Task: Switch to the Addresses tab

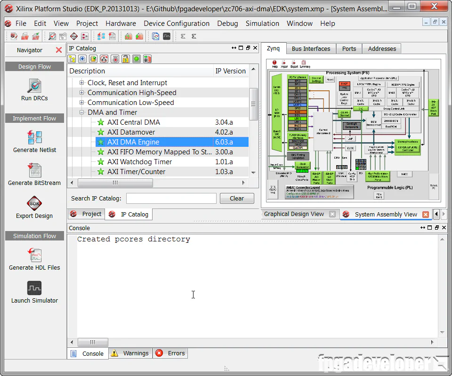Action: (x=382, y=48)
